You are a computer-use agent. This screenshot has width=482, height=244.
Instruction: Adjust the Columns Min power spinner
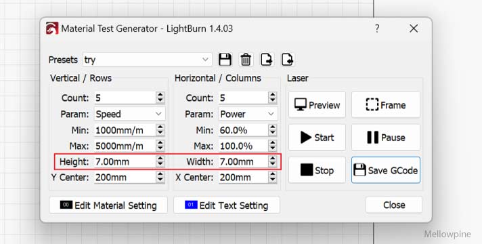(273, 130)
